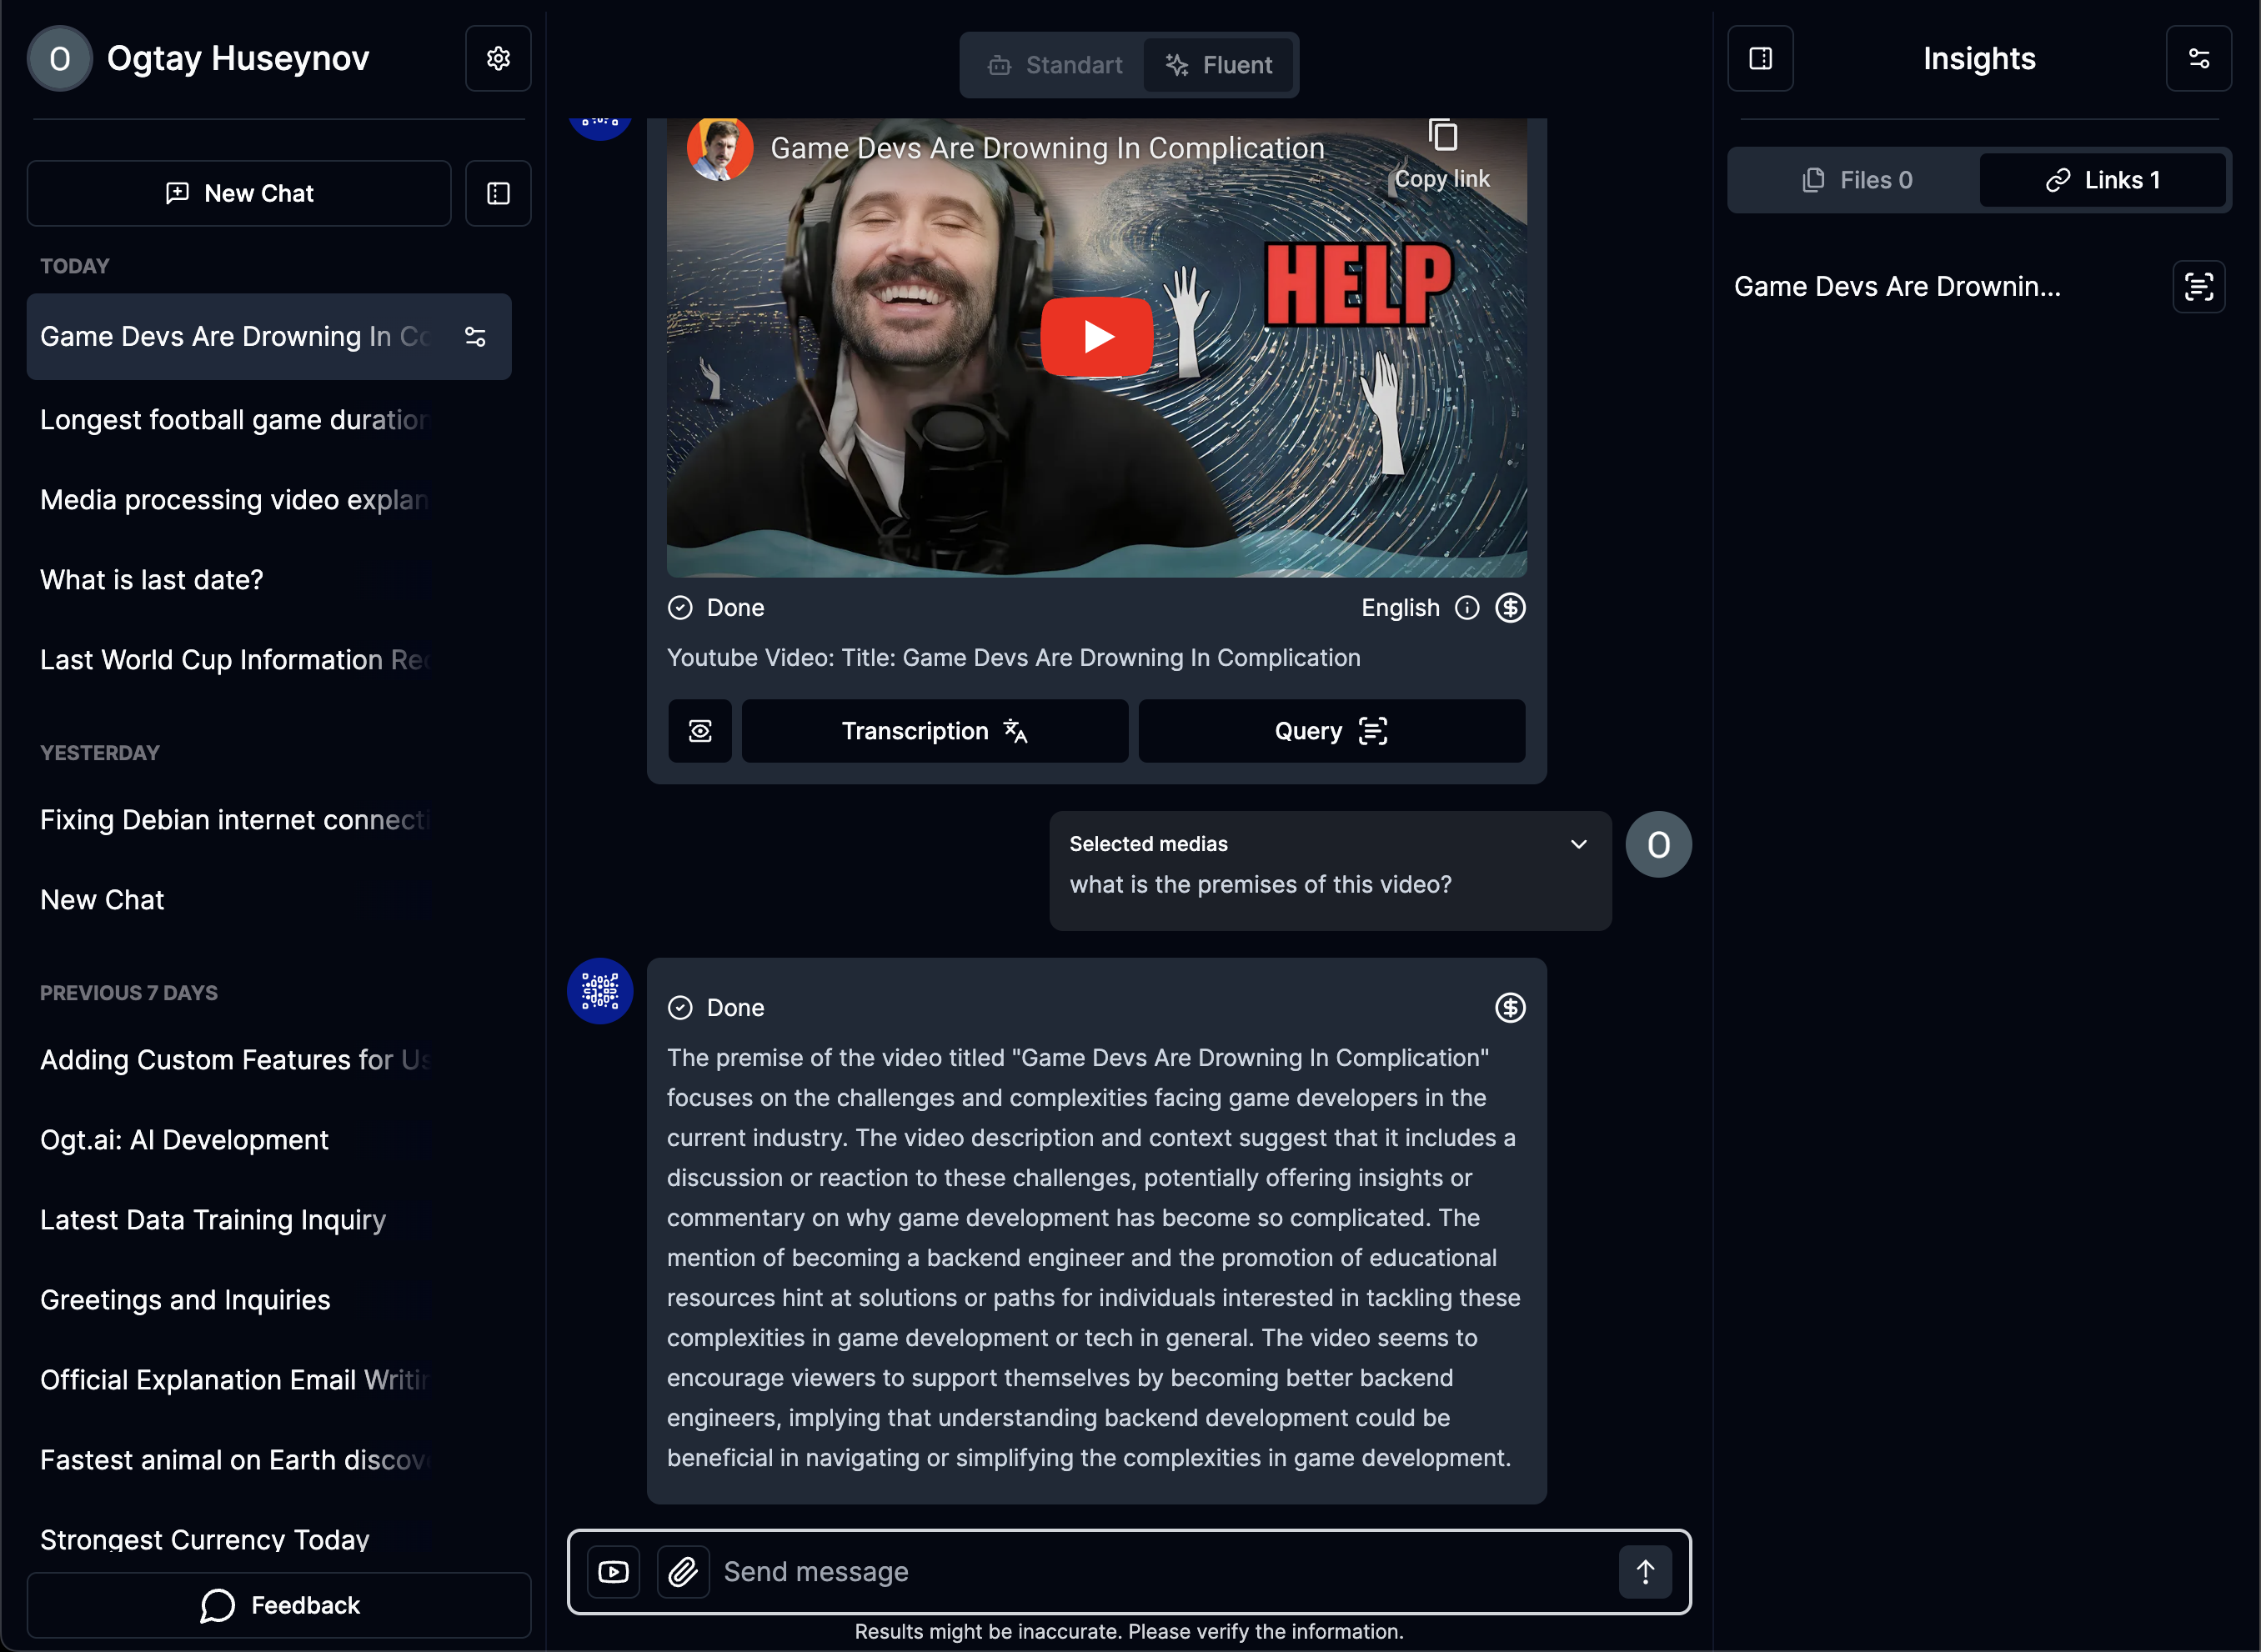Select the Links 1 tab
2261x1652 pixels.
pyautogui.click(x=2102, y=180)
